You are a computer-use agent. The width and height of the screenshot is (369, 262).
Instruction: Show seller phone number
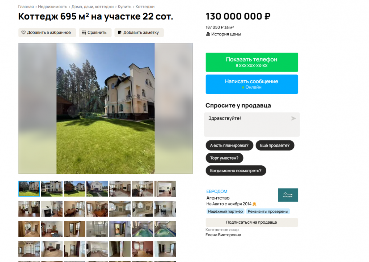point(252,62)
